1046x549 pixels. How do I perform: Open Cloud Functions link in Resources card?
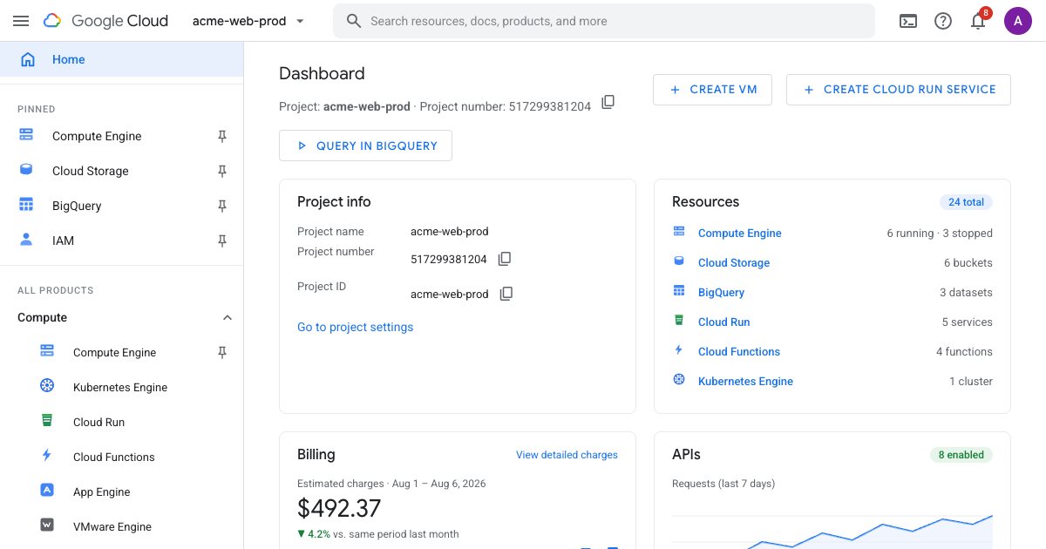[739, 351]
